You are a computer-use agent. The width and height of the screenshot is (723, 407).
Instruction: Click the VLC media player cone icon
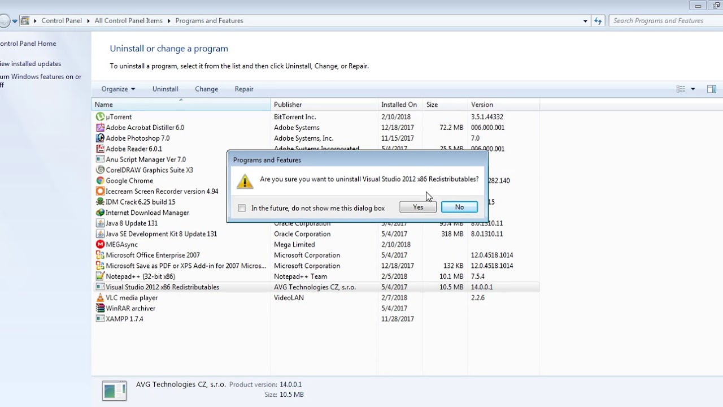100,298
